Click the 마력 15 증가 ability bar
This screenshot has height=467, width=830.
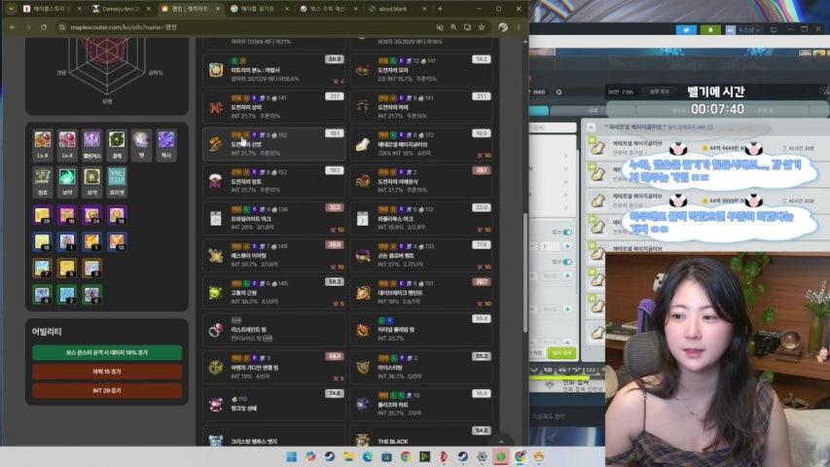[x=107, y=372]
